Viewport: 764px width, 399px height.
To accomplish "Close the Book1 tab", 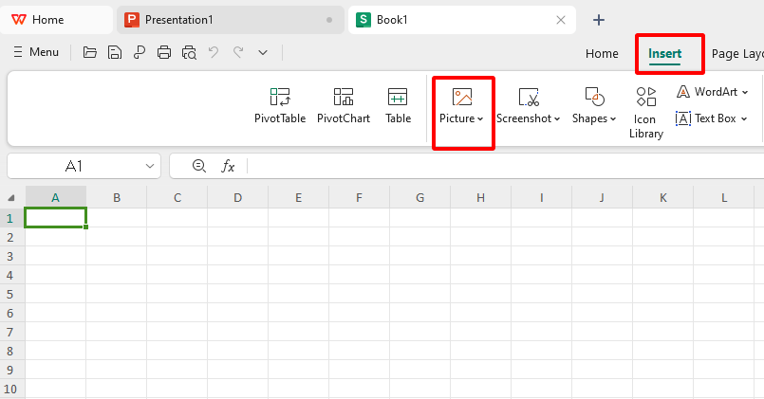I will tap(561, 20).
